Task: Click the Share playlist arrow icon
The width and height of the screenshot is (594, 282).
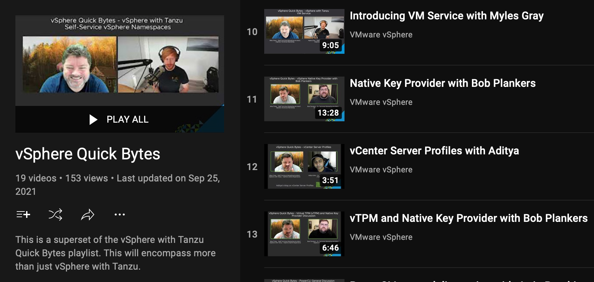Action: [x=88, y=215]
